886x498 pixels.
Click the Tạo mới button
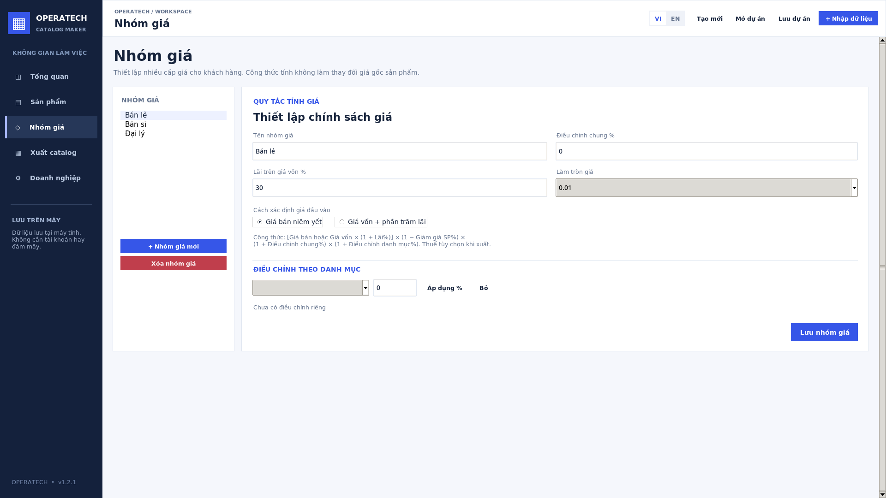click(x=710, y=18)
